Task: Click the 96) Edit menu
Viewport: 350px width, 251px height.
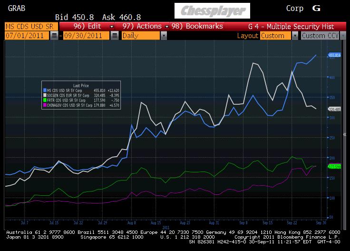Action: [x=89, y=27]
